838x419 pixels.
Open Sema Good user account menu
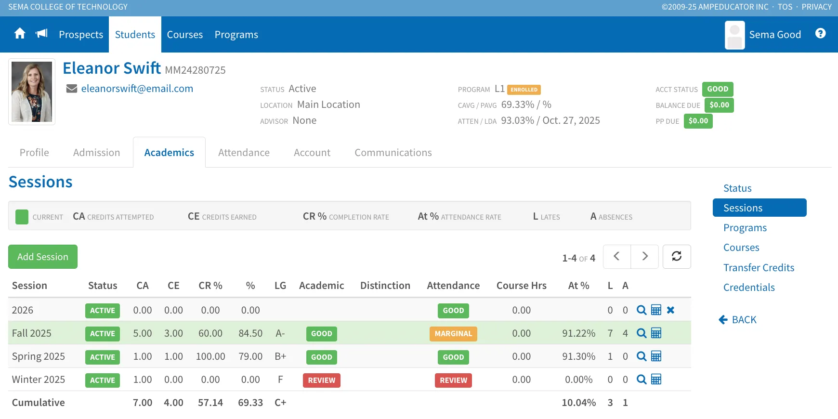pyautogui.click(x=763, y=35)
